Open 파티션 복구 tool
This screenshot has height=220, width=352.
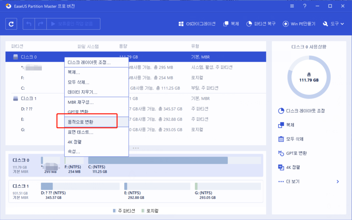coord(261,24)
